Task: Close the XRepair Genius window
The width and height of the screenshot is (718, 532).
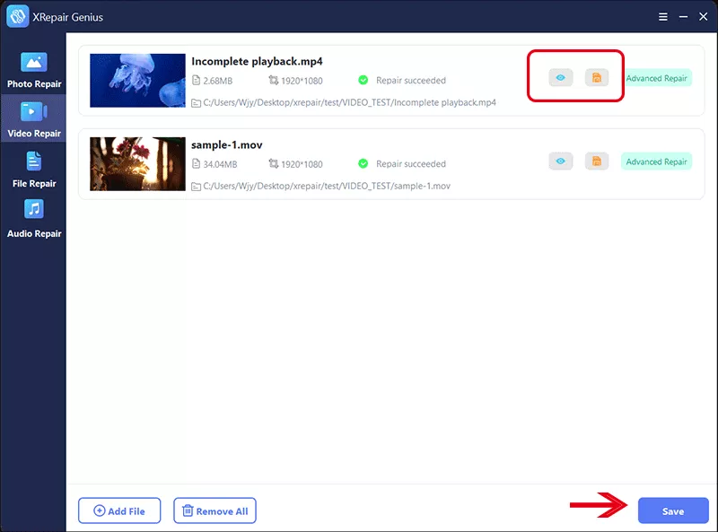Action: 704,17
